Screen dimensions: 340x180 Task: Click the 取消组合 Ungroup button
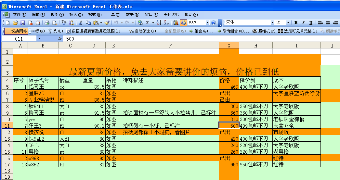pos(233,31)
